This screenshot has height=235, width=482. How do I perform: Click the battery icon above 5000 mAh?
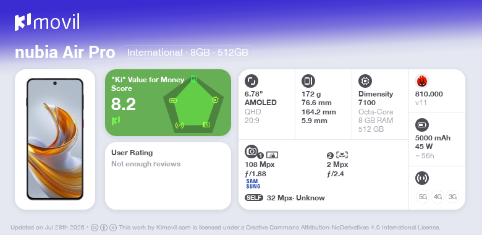[x=421, y=125]
